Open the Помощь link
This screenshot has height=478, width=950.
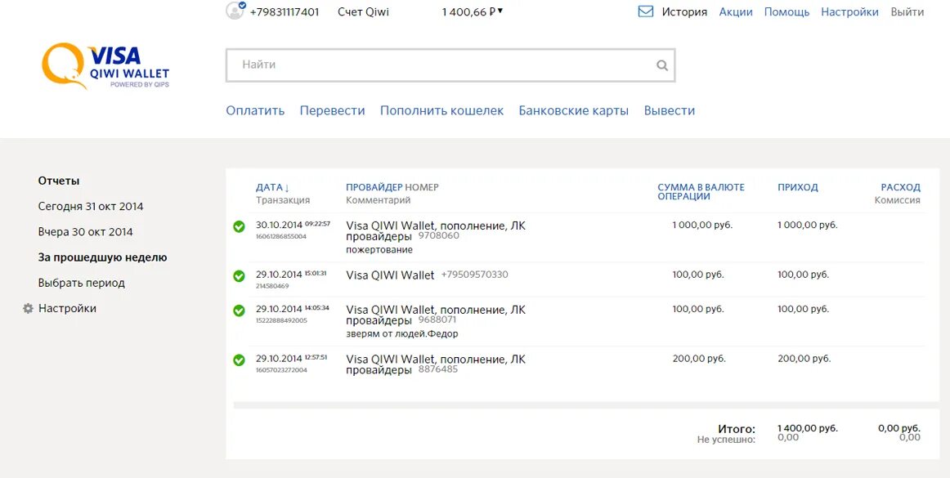tap(786, 12)
